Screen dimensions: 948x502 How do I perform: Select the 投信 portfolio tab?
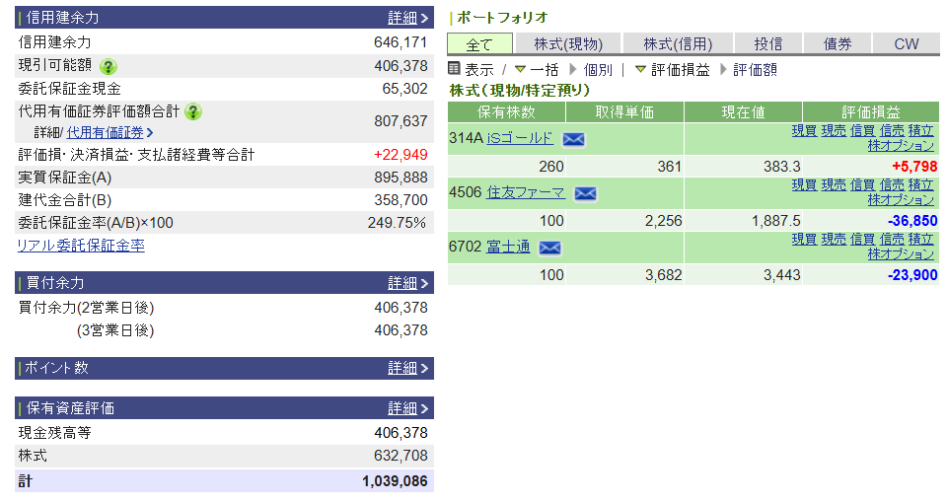[768, 44]
